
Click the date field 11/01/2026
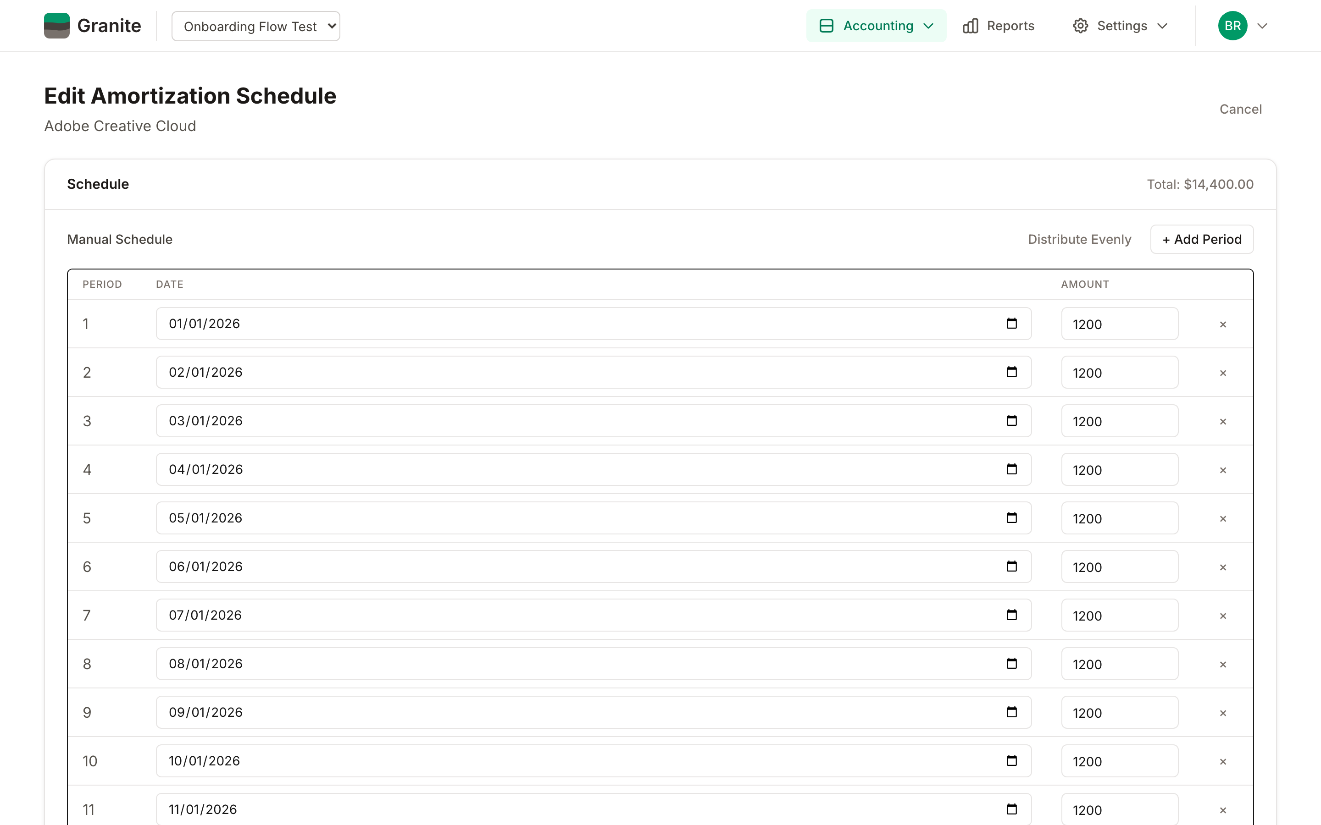click(x=594, y=808)
